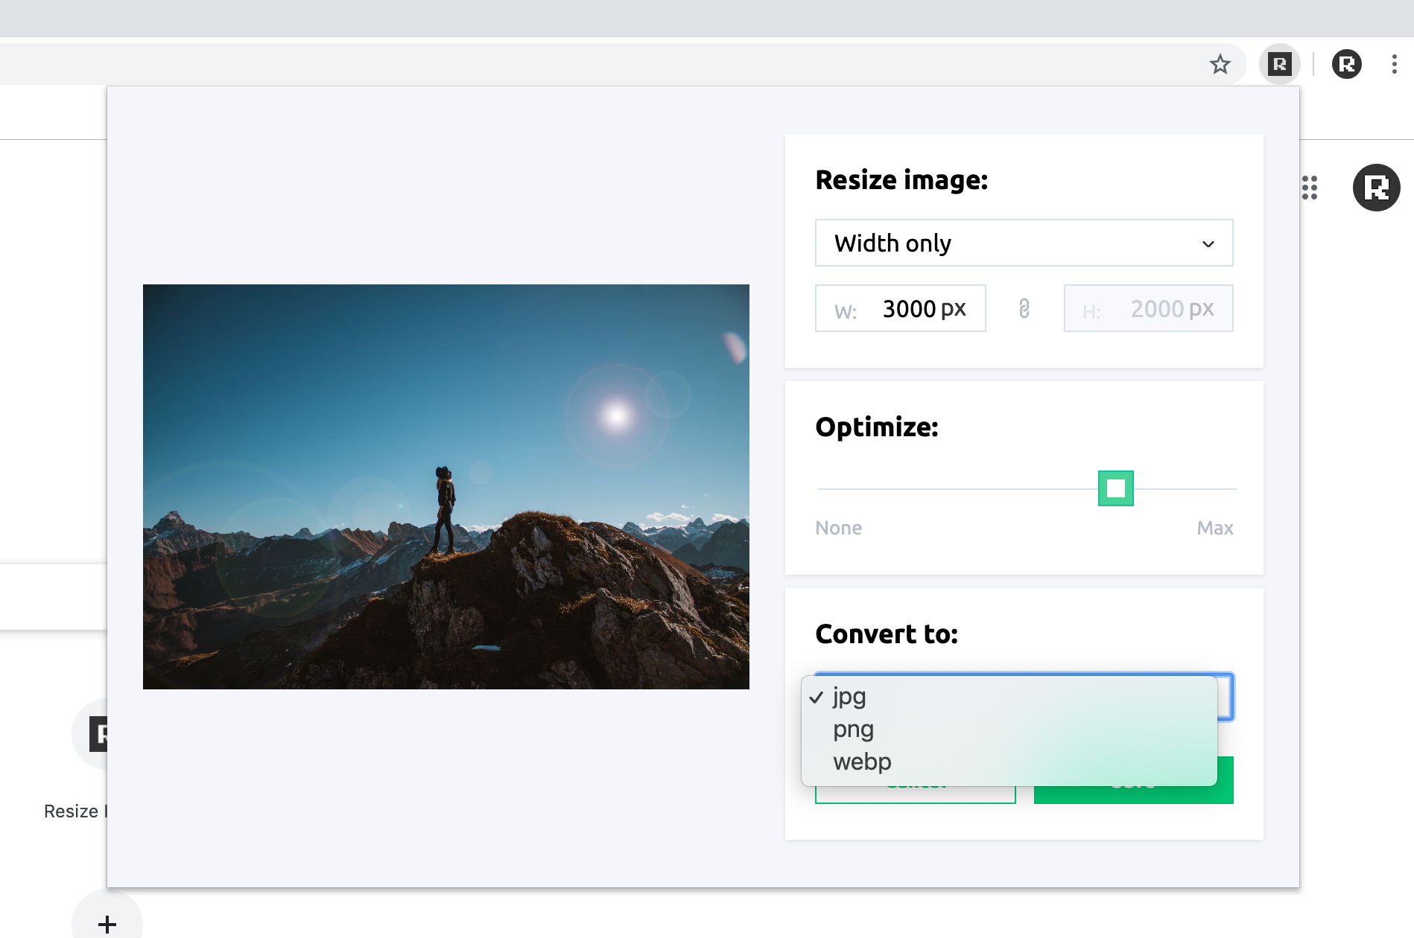
Task: Click the Max end of the Optimize slider
Action: 1215,528
